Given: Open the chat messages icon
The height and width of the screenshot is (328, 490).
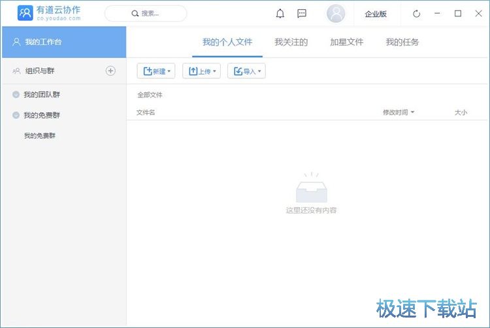Looking at the screenshot, I should pyautogui.click(x=302, y=13).
